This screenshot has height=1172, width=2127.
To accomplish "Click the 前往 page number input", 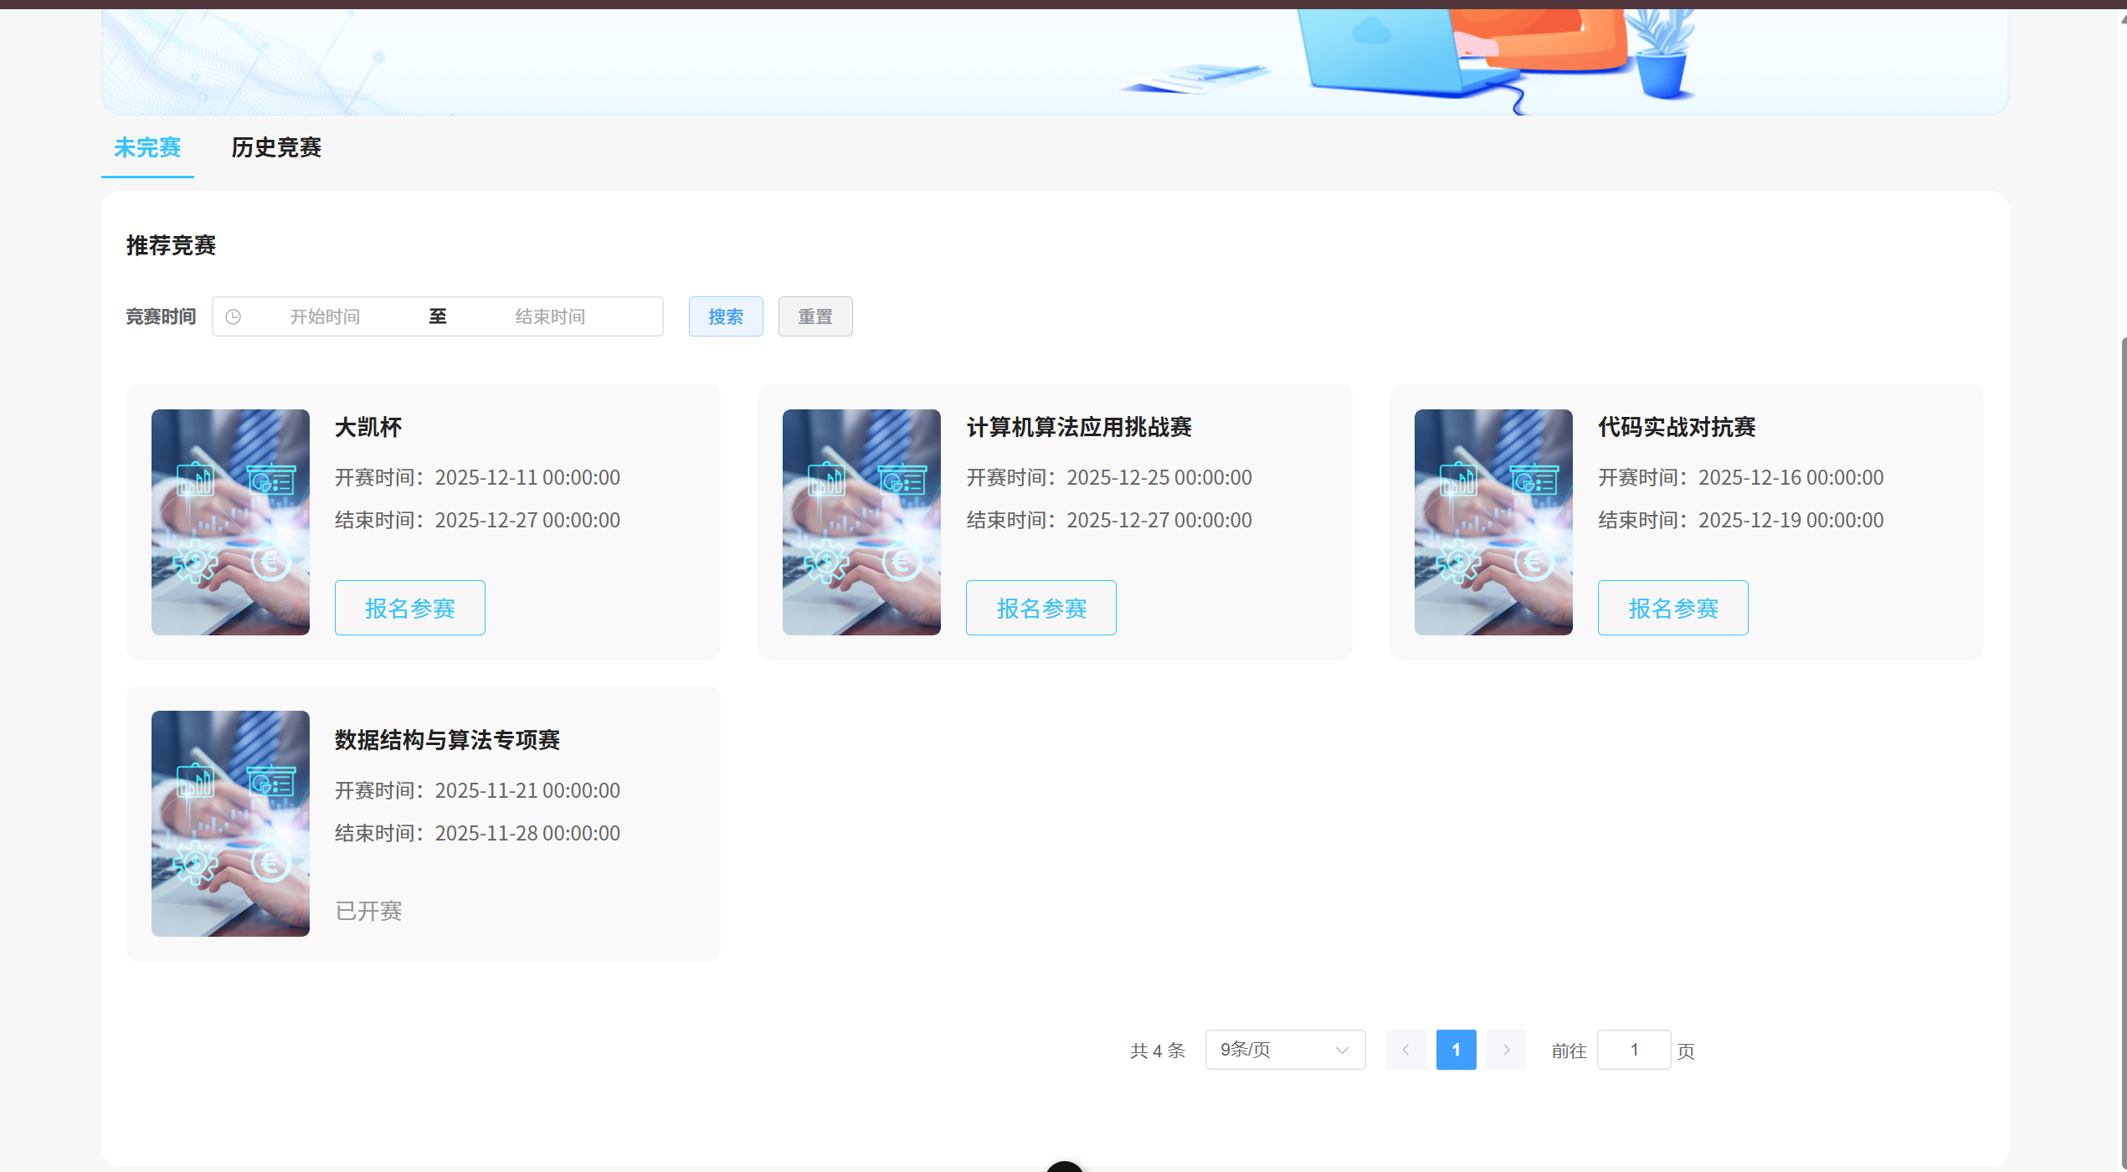I will click(x=1633, y=1050).
